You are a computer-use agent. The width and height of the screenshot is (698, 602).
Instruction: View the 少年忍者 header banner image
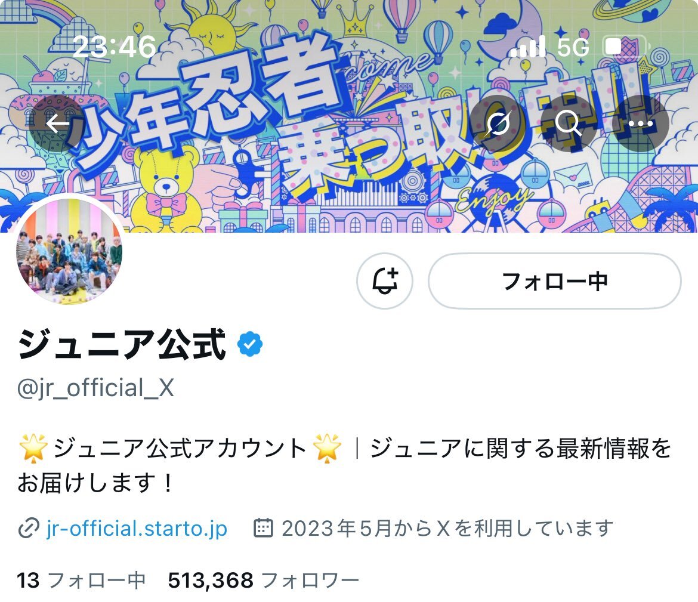pyautogui.click(x=349, y=116)
